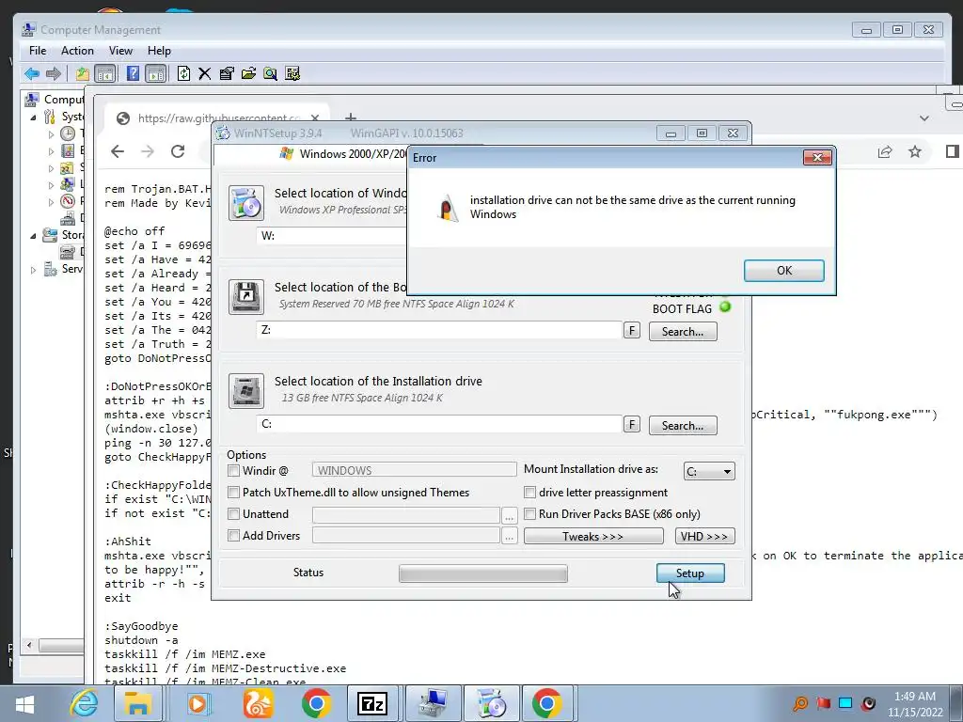
Task: Click Chrome's forward navigation arrow
Action: pyautogui.click(x=148, y=151)
